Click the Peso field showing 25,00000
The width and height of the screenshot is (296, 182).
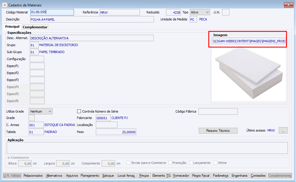tap(116, 132)
